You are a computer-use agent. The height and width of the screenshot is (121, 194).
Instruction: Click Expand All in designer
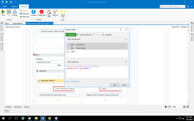point(175,27)
